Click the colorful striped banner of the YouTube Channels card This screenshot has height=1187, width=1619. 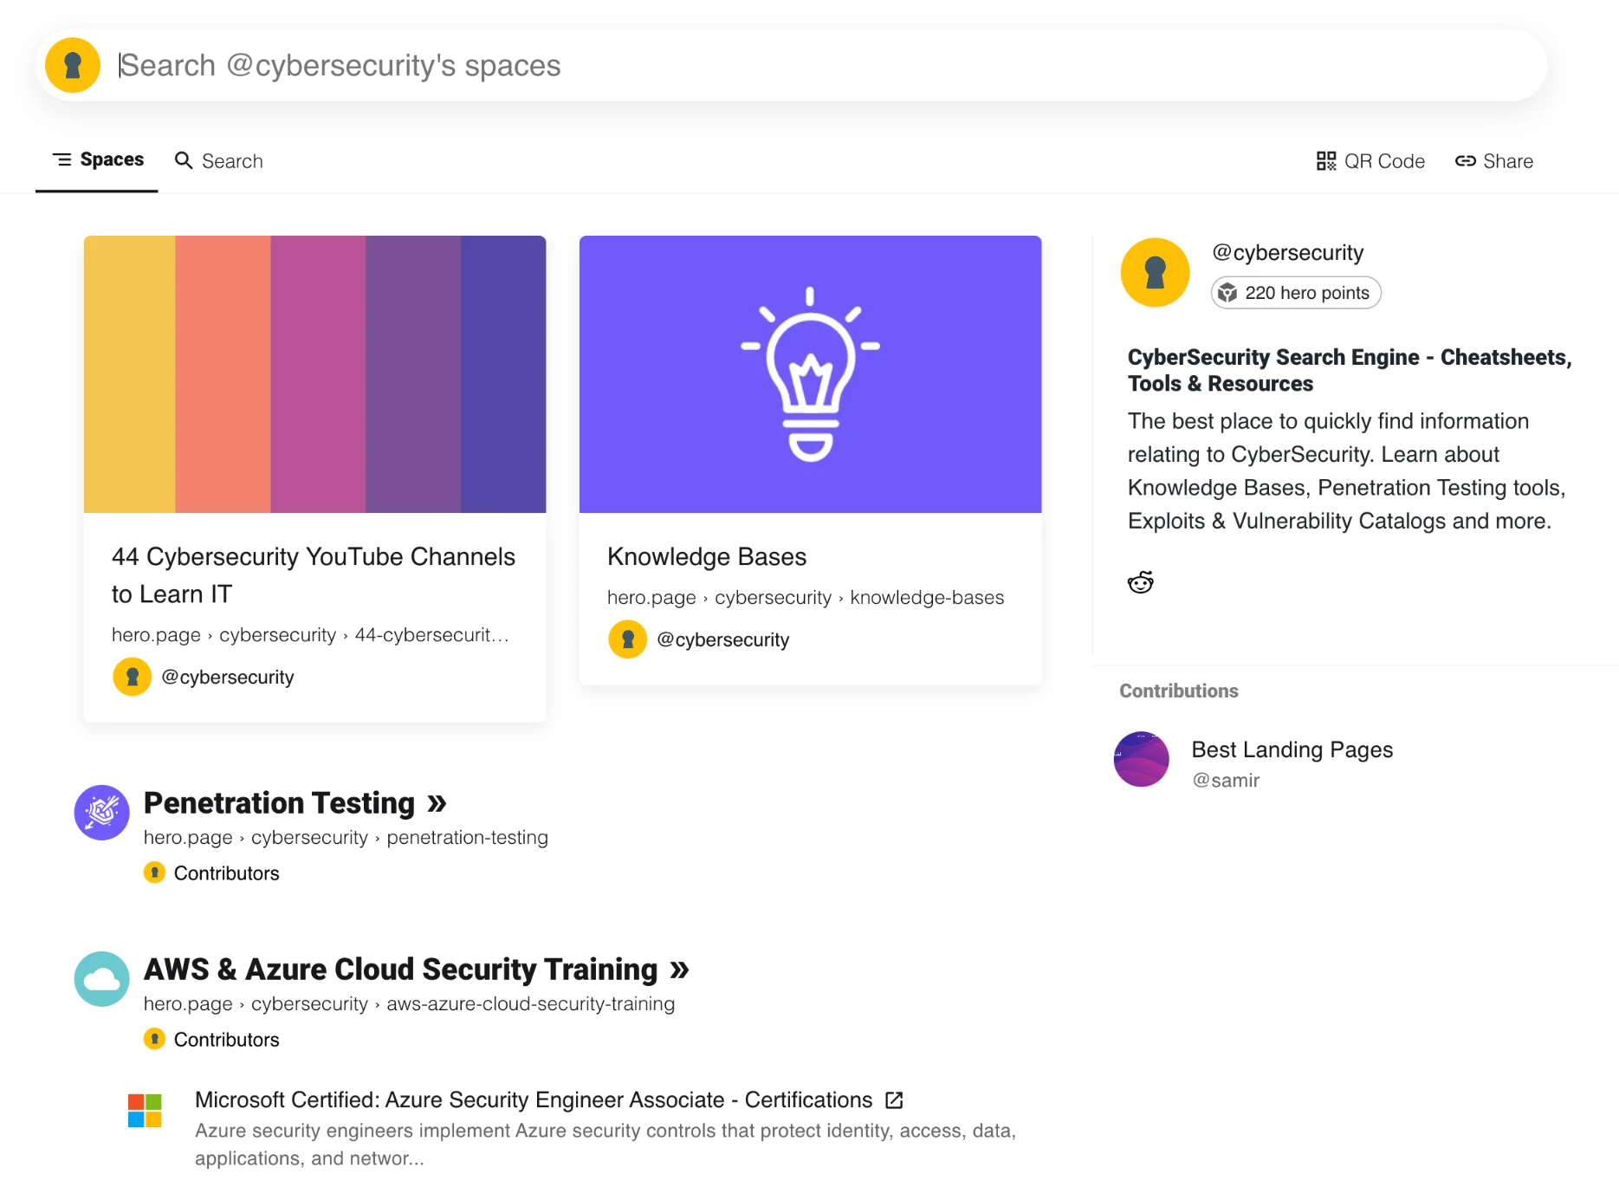[x=314, y=373]
